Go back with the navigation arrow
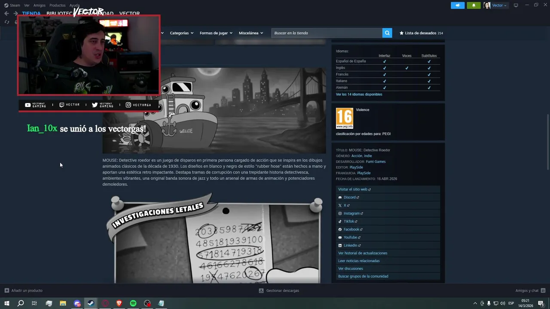The height and width of the screenshot is (309, 550). coord(6,13)
